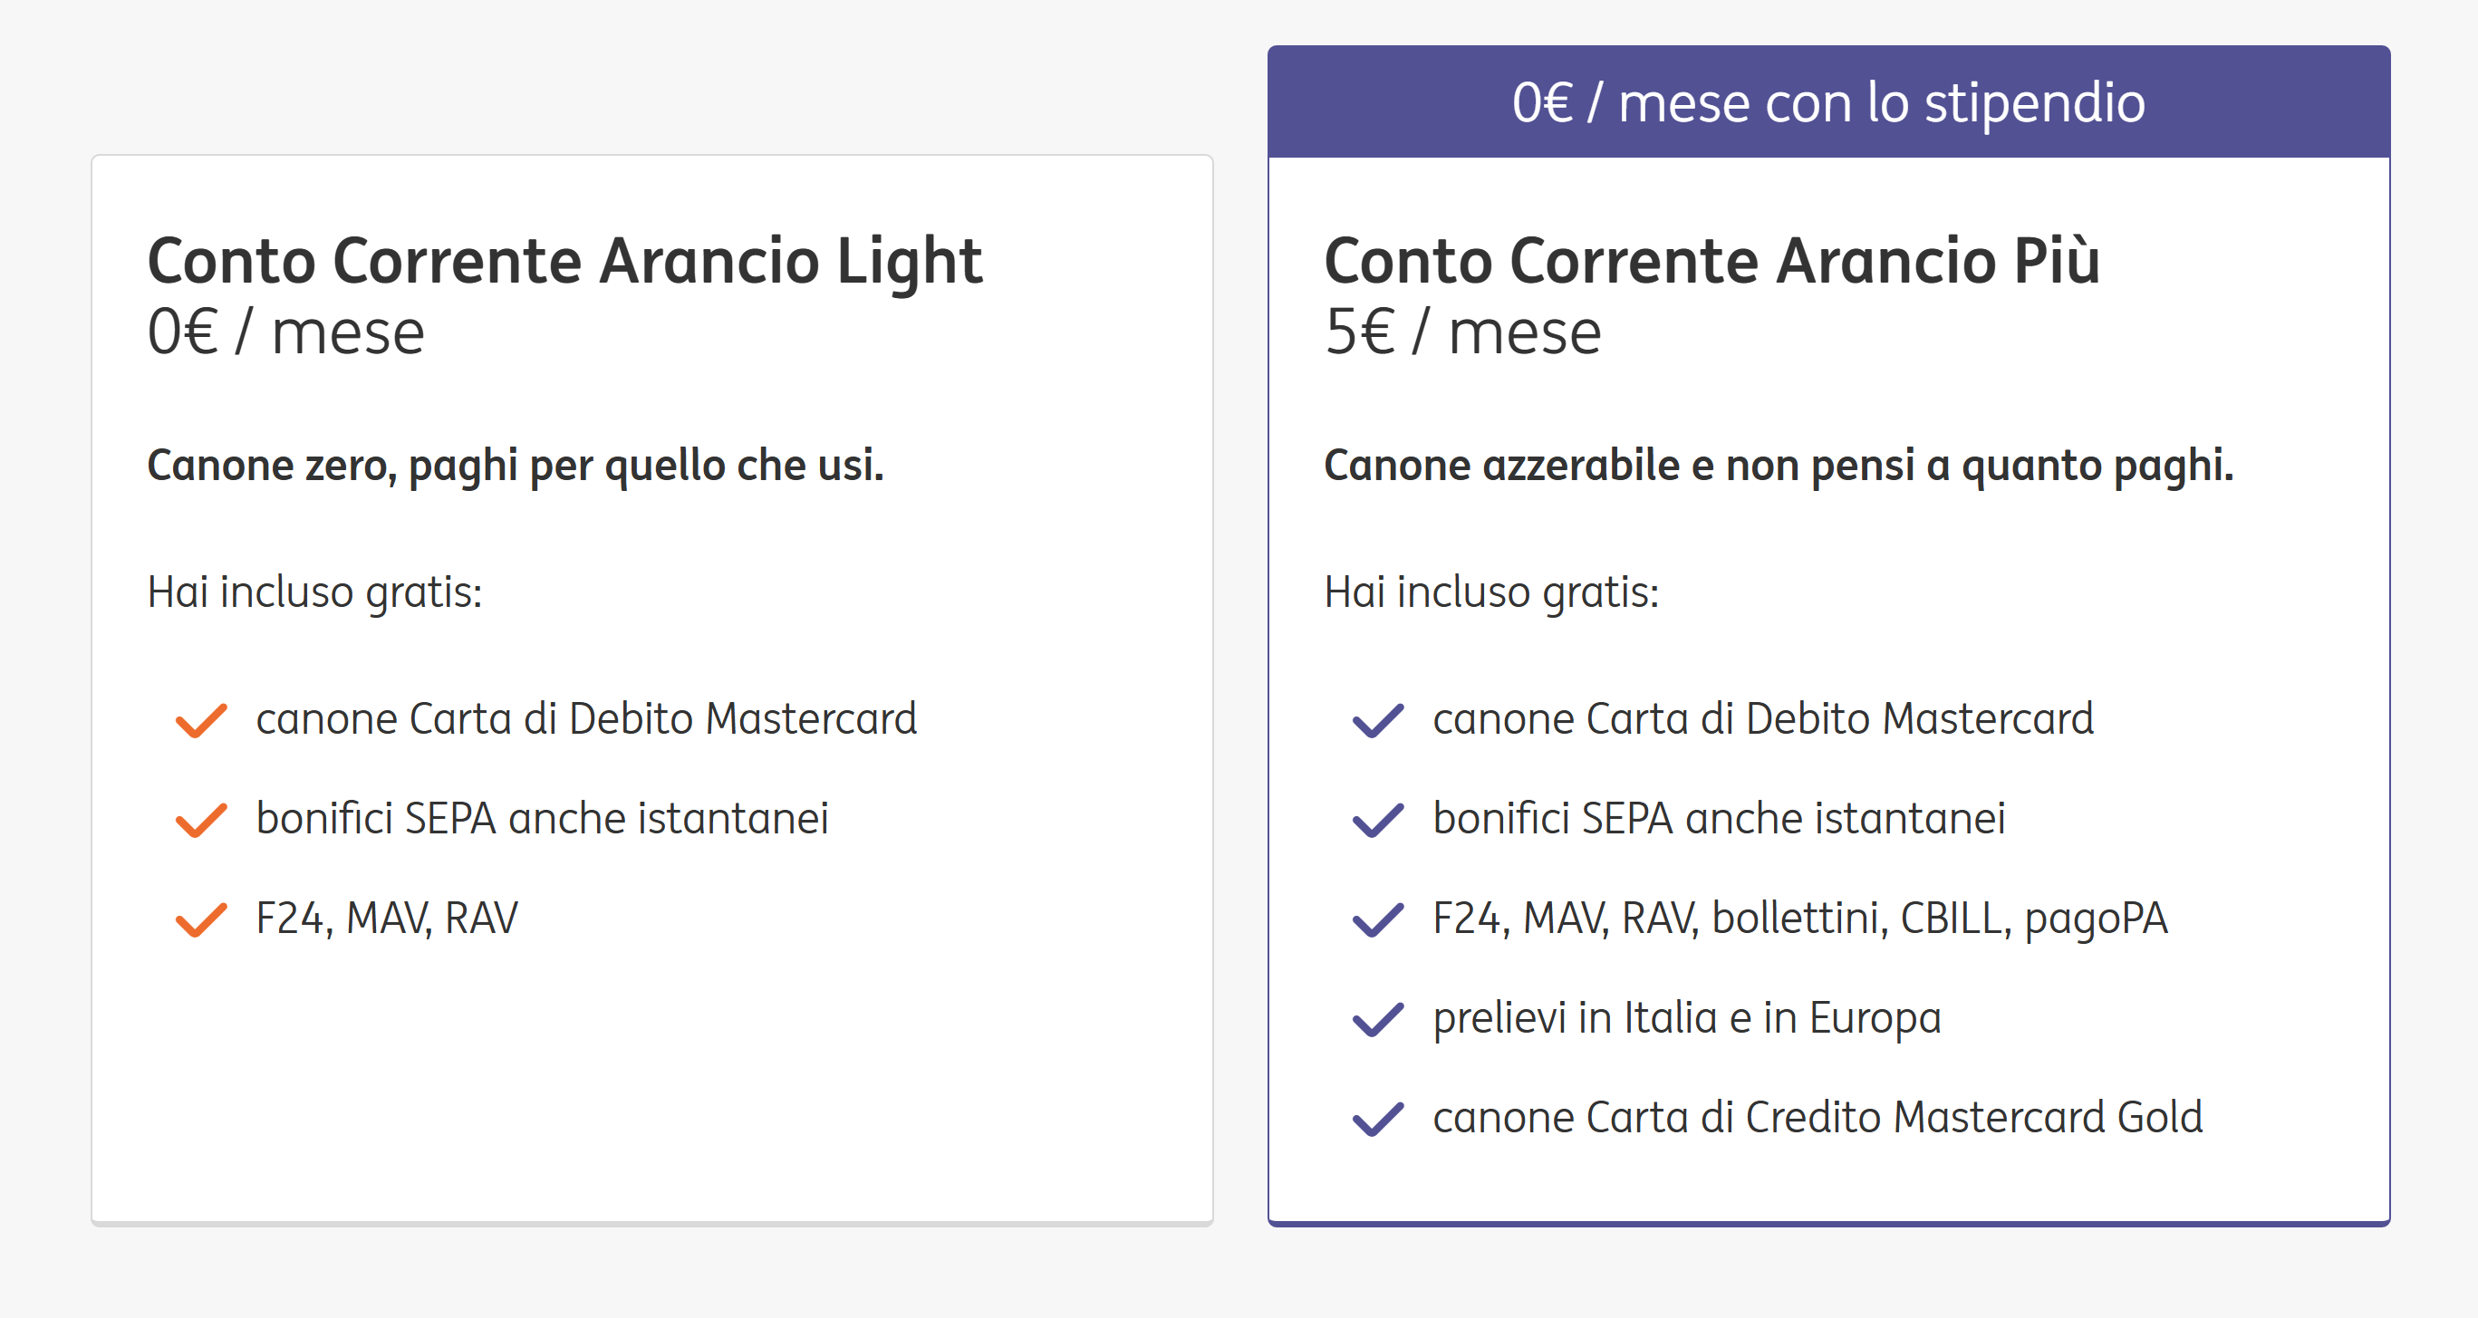Screen dimensions: 2478x1318
Task: Click orange checkmark beside Light's Carta di Debito
Action: [201, 720]
